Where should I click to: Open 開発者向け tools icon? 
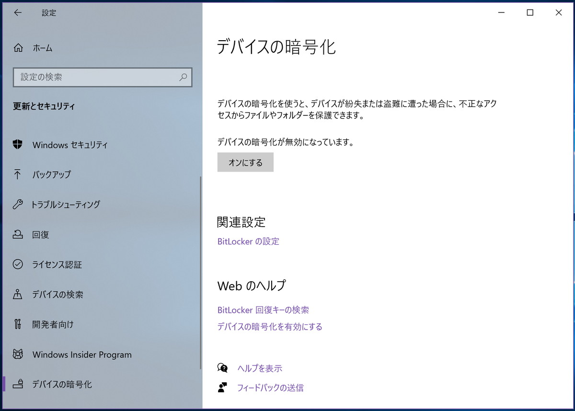[18, 324]
